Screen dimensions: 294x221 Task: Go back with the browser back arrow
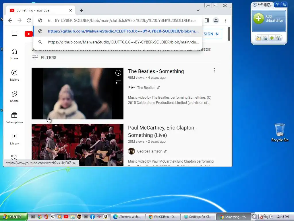pyautogui.click(x=10, y=20)
